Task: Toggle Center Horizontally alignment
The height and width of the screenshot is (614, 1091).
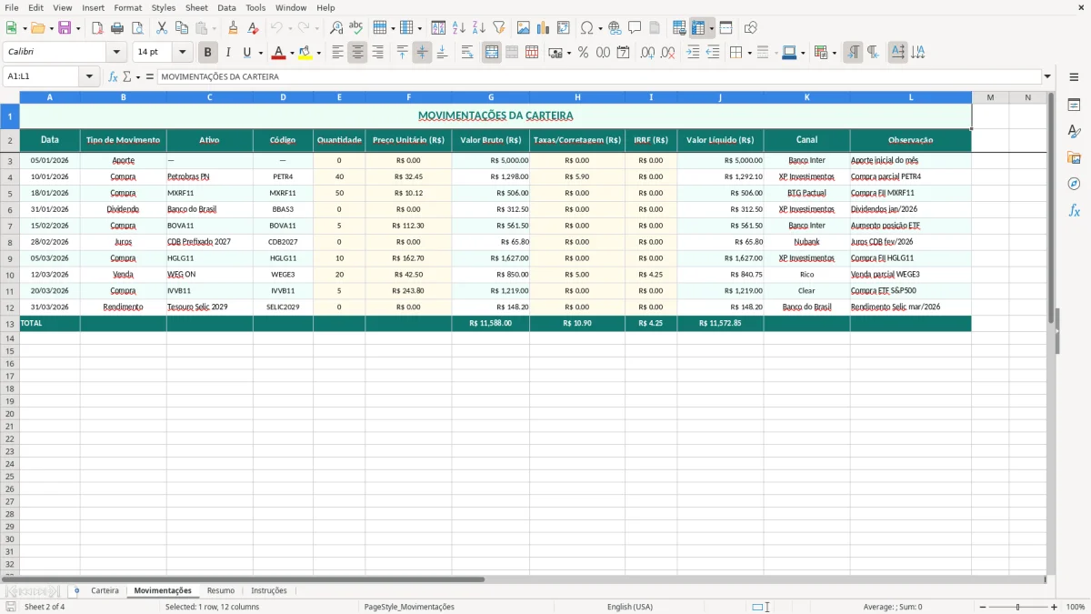Action: [357, 53]
